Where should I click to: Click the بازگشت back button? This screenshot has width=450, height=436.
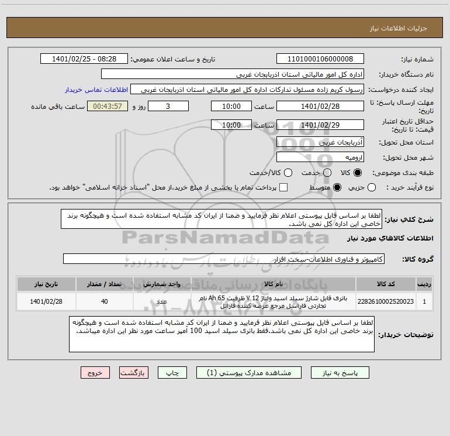134,373
